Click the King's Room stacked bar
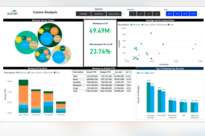 click(x=23, y=96)
